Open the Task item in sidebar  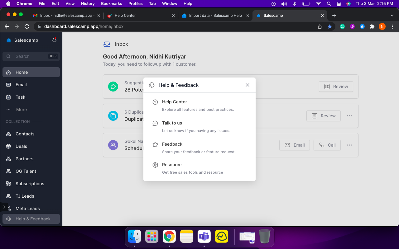pyautogui.click(x=21, y=97)
